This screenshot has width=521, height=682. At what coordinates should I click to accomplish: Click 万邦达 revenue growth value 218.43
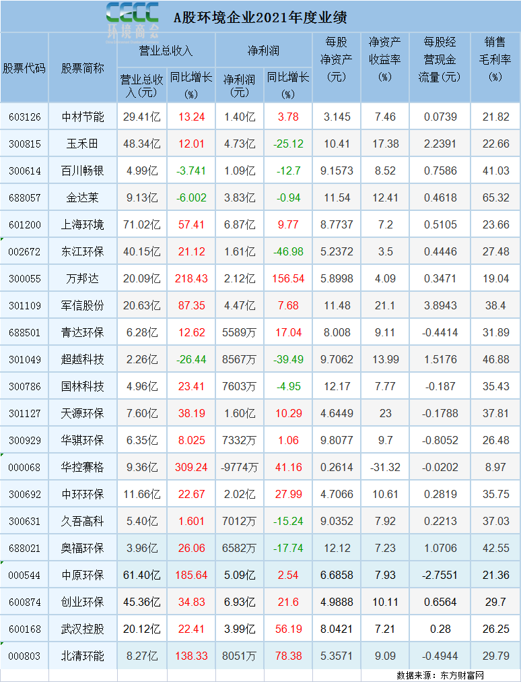tap(190, 278)
